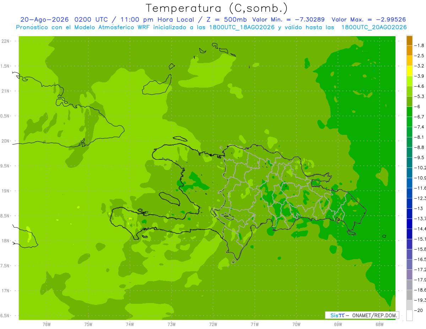Click the "-9.5" colorbar value
The height and width of the screenshot is (329, 426).
pos(420,157)
